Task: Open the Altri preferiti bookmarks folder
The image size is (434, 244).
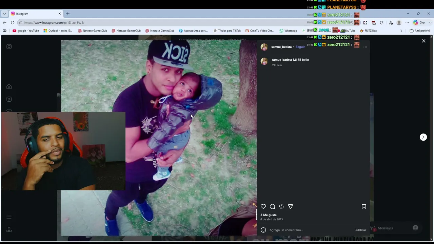Action: (x=420, y=30)
